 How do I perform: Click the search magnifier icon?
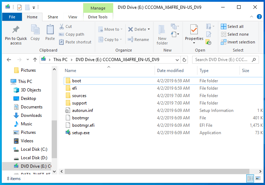[254, 60]
